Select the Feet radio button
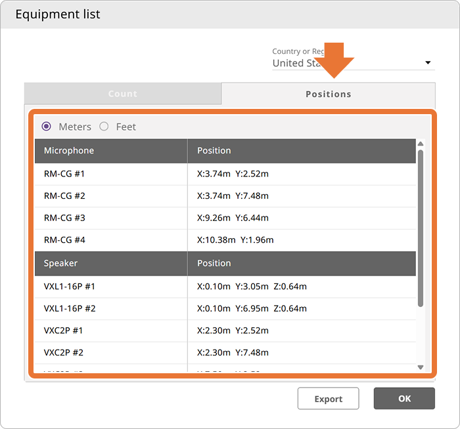 pos(104,127)
